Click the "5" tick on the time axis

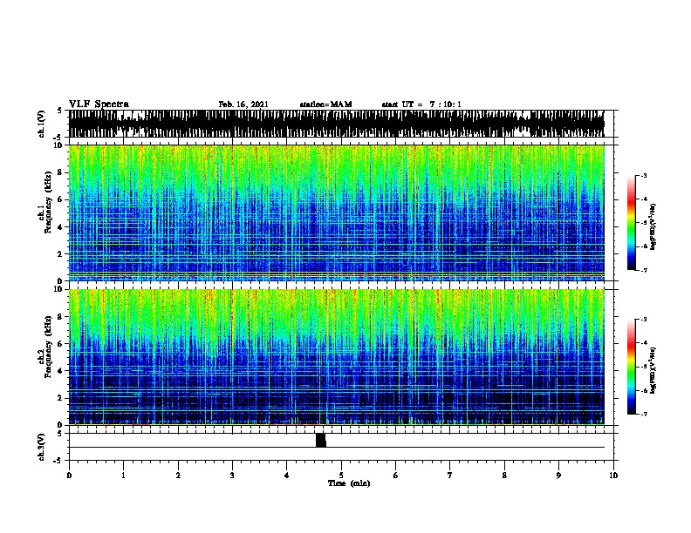(341, 476)
